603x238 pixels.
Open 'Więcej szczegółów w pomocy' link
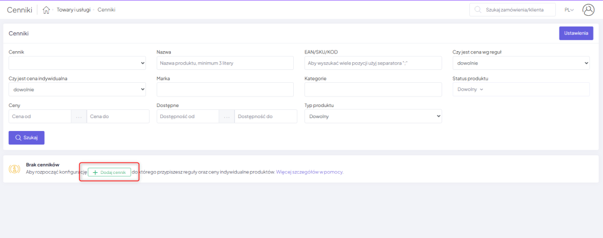click(309, 172)
